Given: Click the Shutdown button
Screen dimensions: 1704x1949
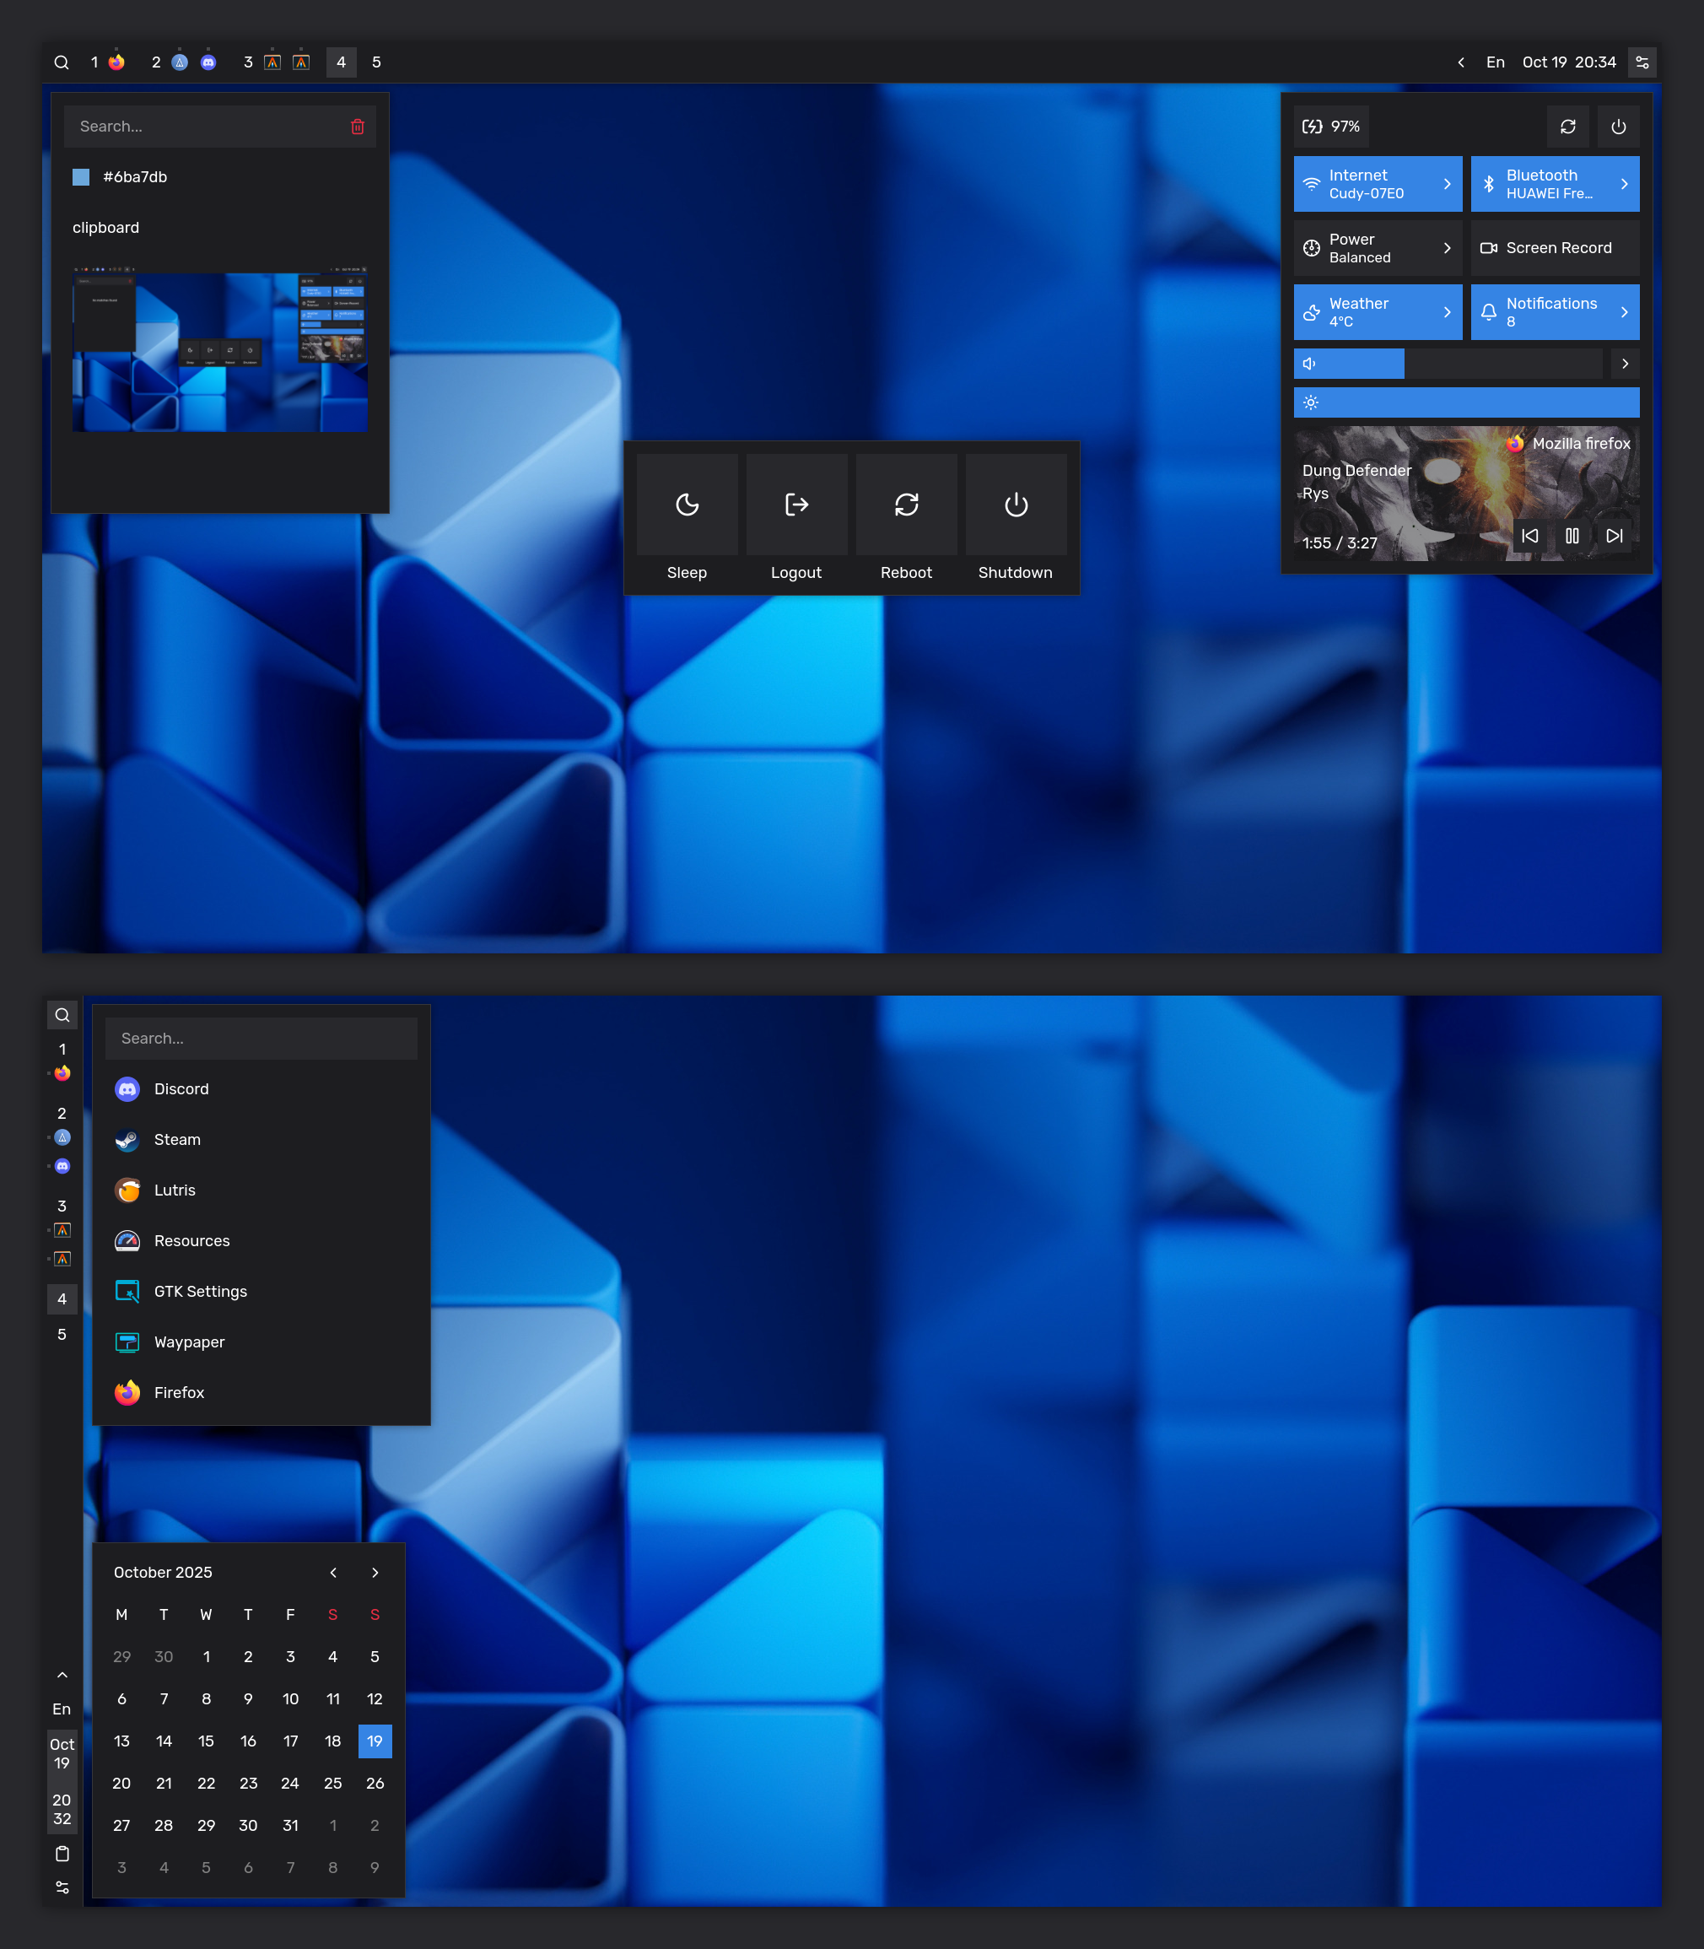Looking at the screenshot, I should pos(1016,518).
